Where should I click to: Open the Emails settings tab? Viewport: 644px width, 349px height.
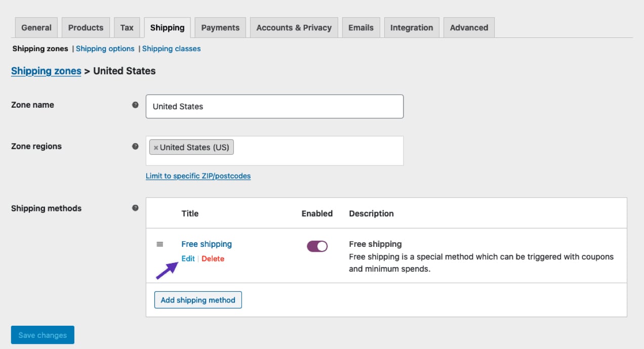pos(360,27)
